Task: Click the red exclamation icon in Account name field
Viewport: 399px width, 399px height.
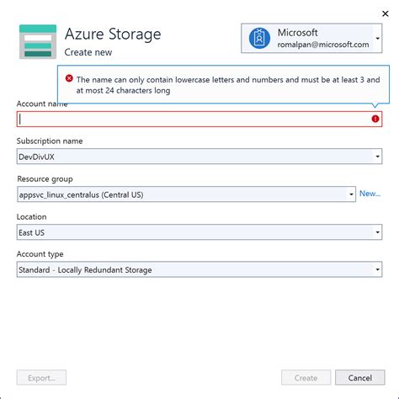Action: point(375,119)
